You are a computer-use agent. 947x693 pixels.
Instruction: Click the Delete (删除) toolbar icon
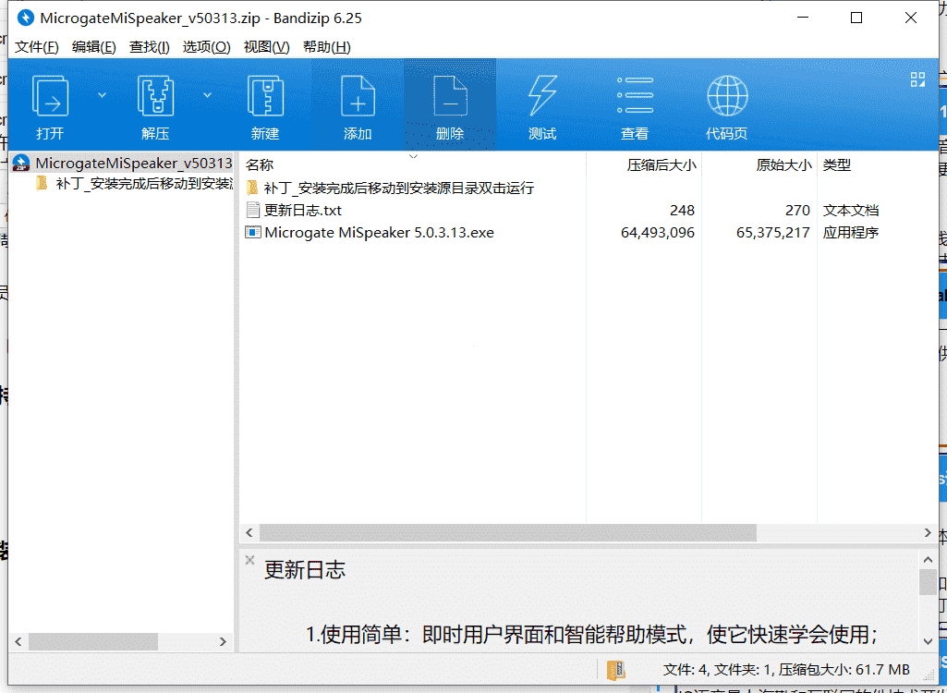tap(450, 95)
